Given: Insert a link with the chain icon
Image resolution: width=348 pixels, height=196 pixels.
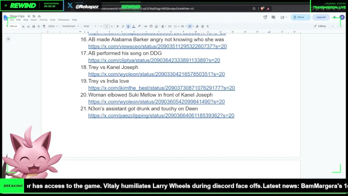Looking at the screenshot, I should [x=146, y=26].
